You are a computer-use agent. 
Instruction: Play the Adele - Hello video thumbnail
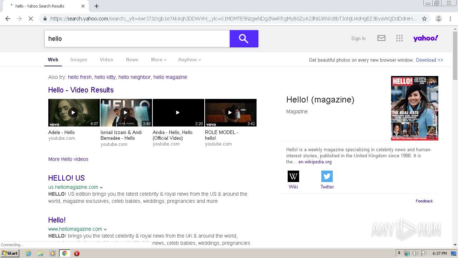point(74,113)
